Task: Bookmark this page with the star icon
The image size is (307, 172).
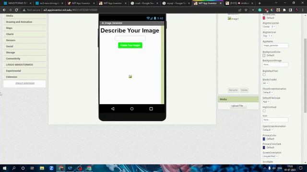Action: coord(246,10)
